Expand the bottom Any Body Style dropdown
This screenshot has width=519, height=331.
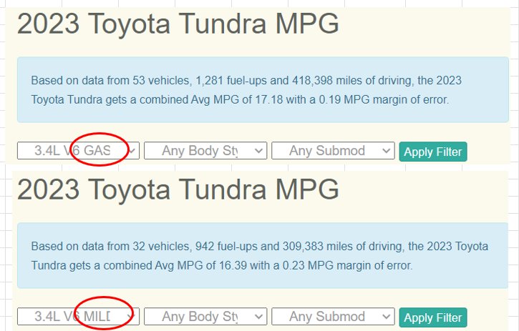(x=205, y=317)
